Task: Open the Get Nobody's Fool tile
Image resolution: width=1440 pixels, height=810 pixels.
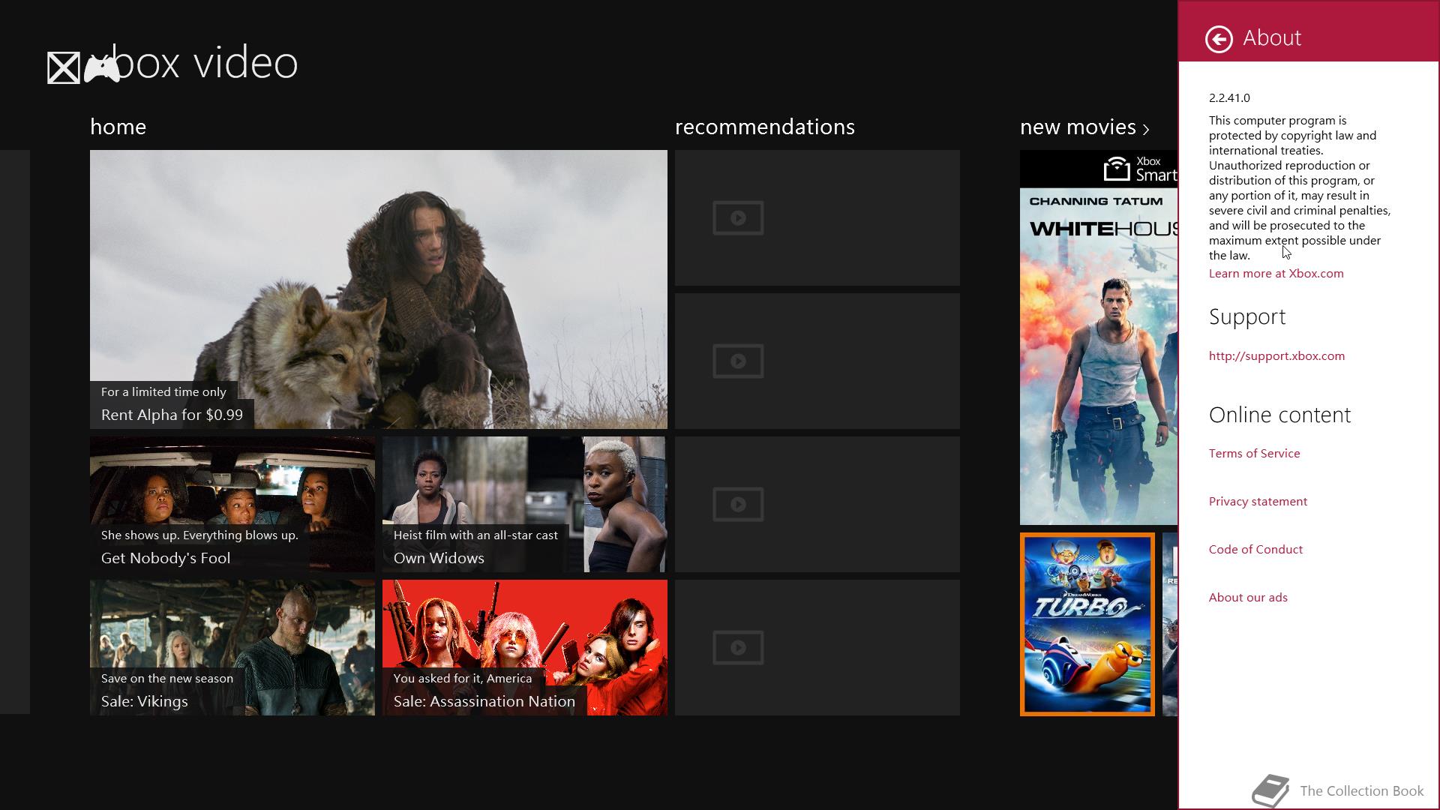Action: (232, 504)
